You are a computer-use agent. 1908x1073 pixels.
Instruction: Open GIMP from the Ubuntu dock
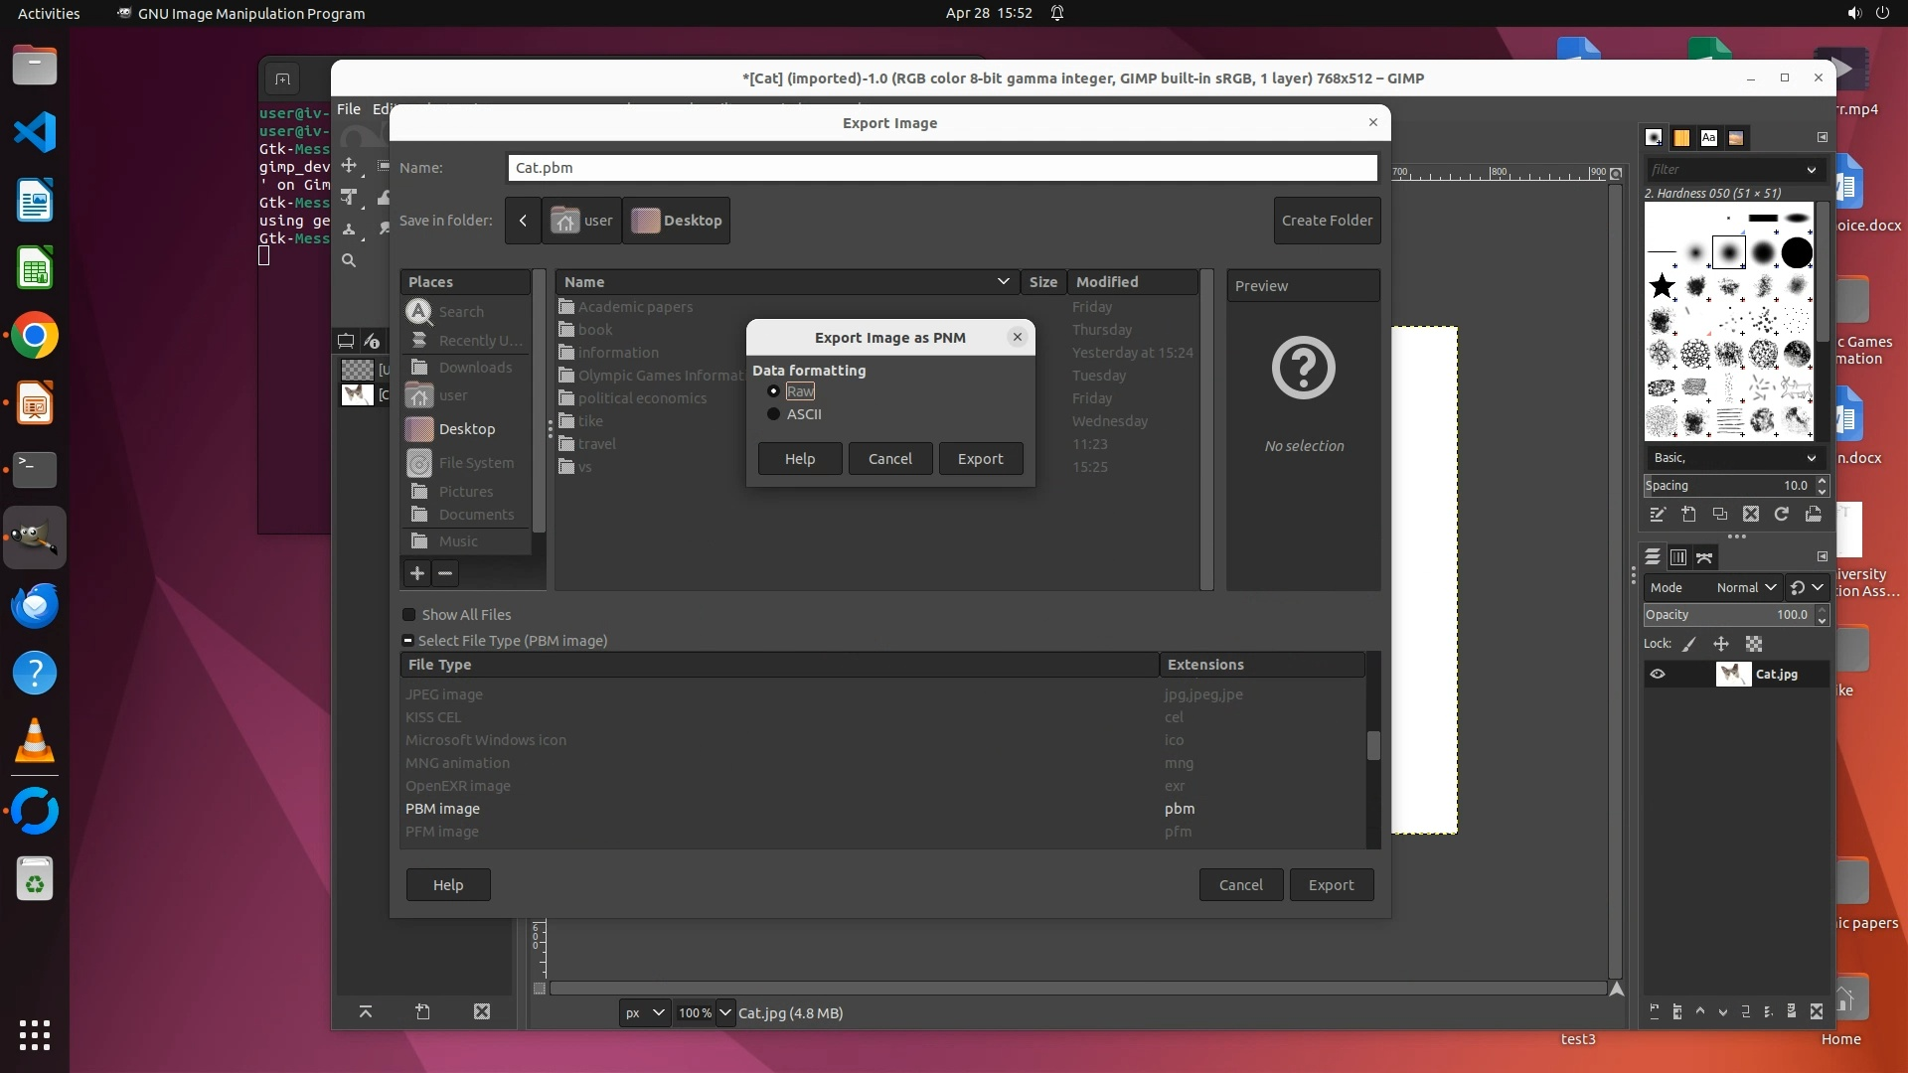tap(35, 537)
